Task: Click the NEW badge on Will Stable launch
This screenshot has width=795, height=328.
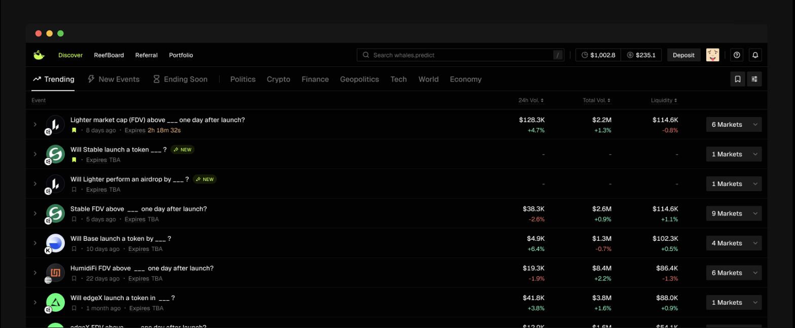Action: tap(183, 150)
